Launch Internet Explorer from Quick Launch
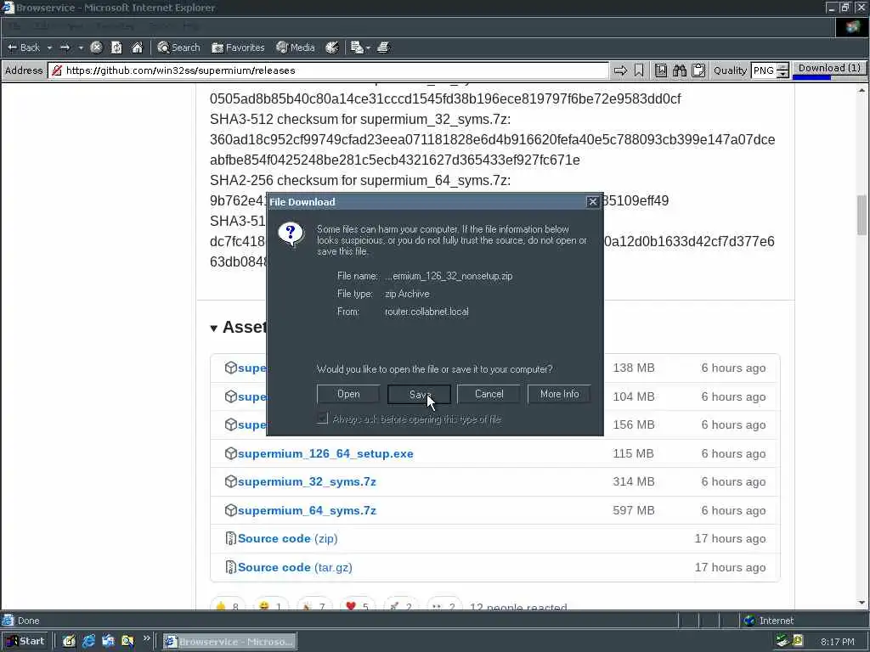This screenshot has width=870, height=652. pyautogui.click(x=88, y=642)
